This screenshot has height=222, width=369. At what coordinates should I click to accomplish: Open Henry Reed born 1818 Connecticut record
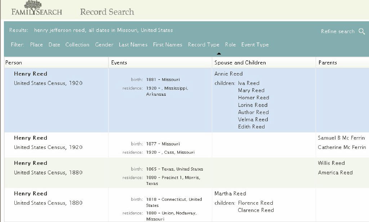[31, 194]
